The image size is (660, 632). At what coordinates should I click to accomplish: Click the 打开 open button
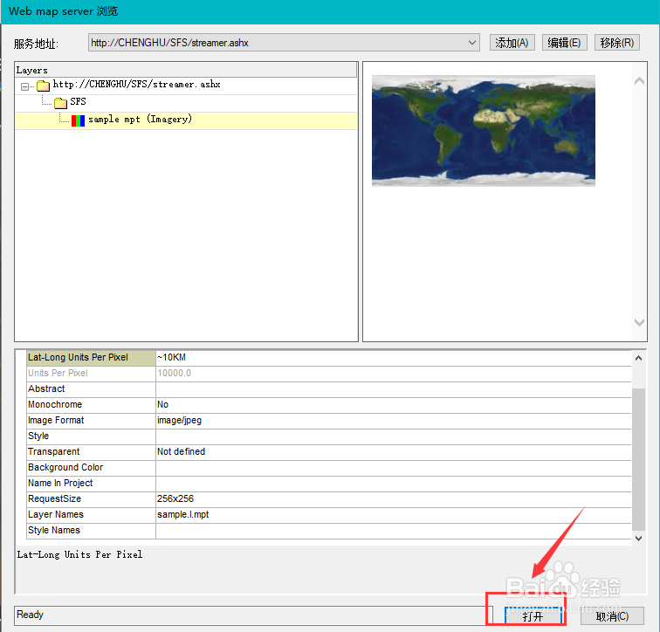(x=533, y=616)
